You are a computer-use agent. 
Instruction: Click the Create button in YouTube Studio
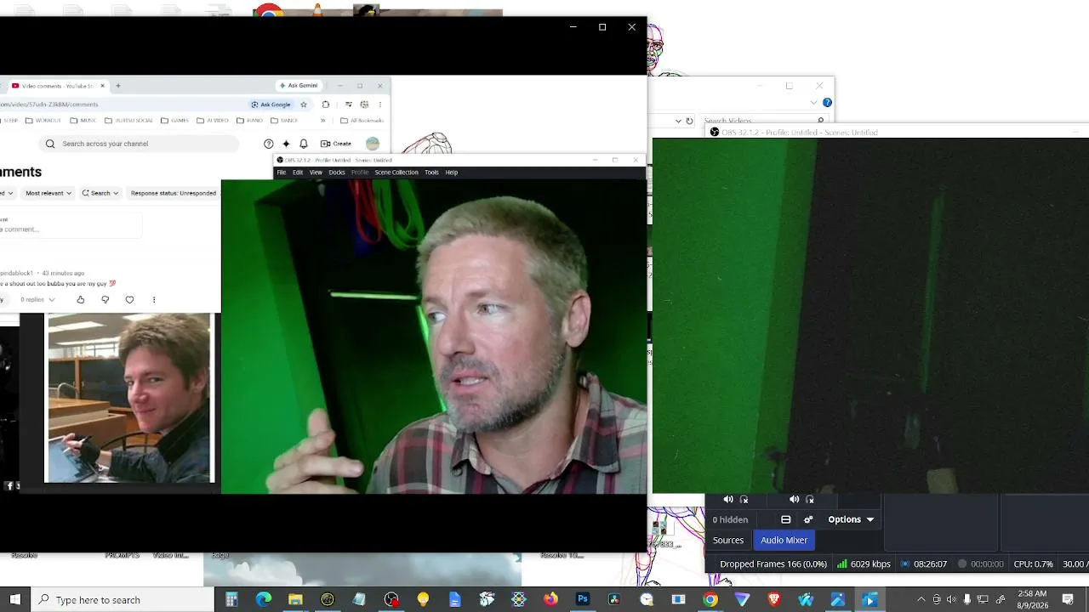336,144
